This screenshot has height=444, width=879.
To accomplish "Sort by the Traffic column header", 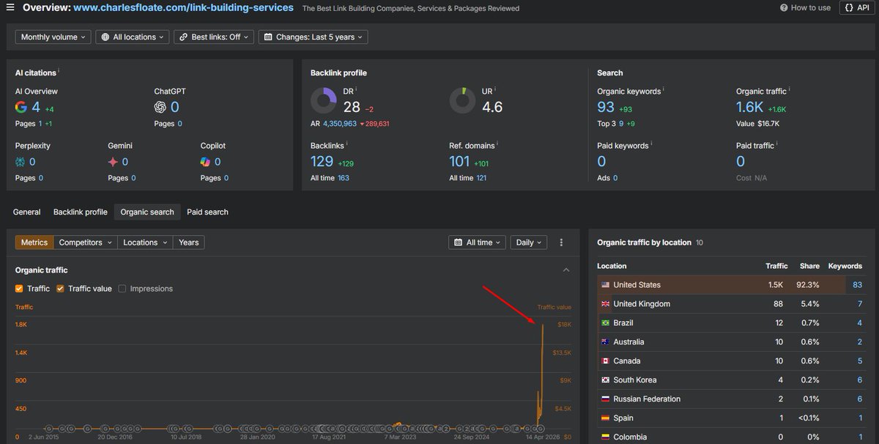I will [776, 266].
